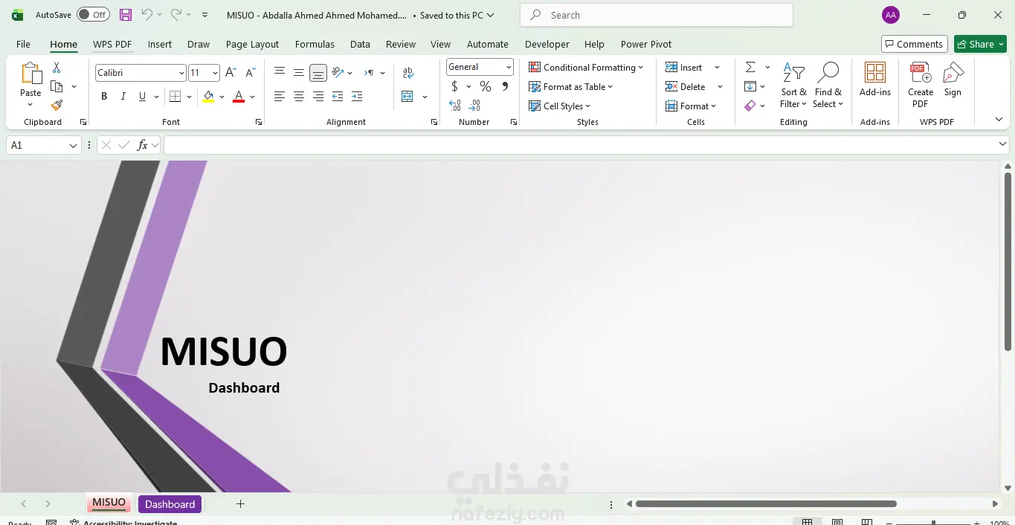Apply Percent Style format
The height and width of the screenshot is (525, 1015).
pos(485,86)
